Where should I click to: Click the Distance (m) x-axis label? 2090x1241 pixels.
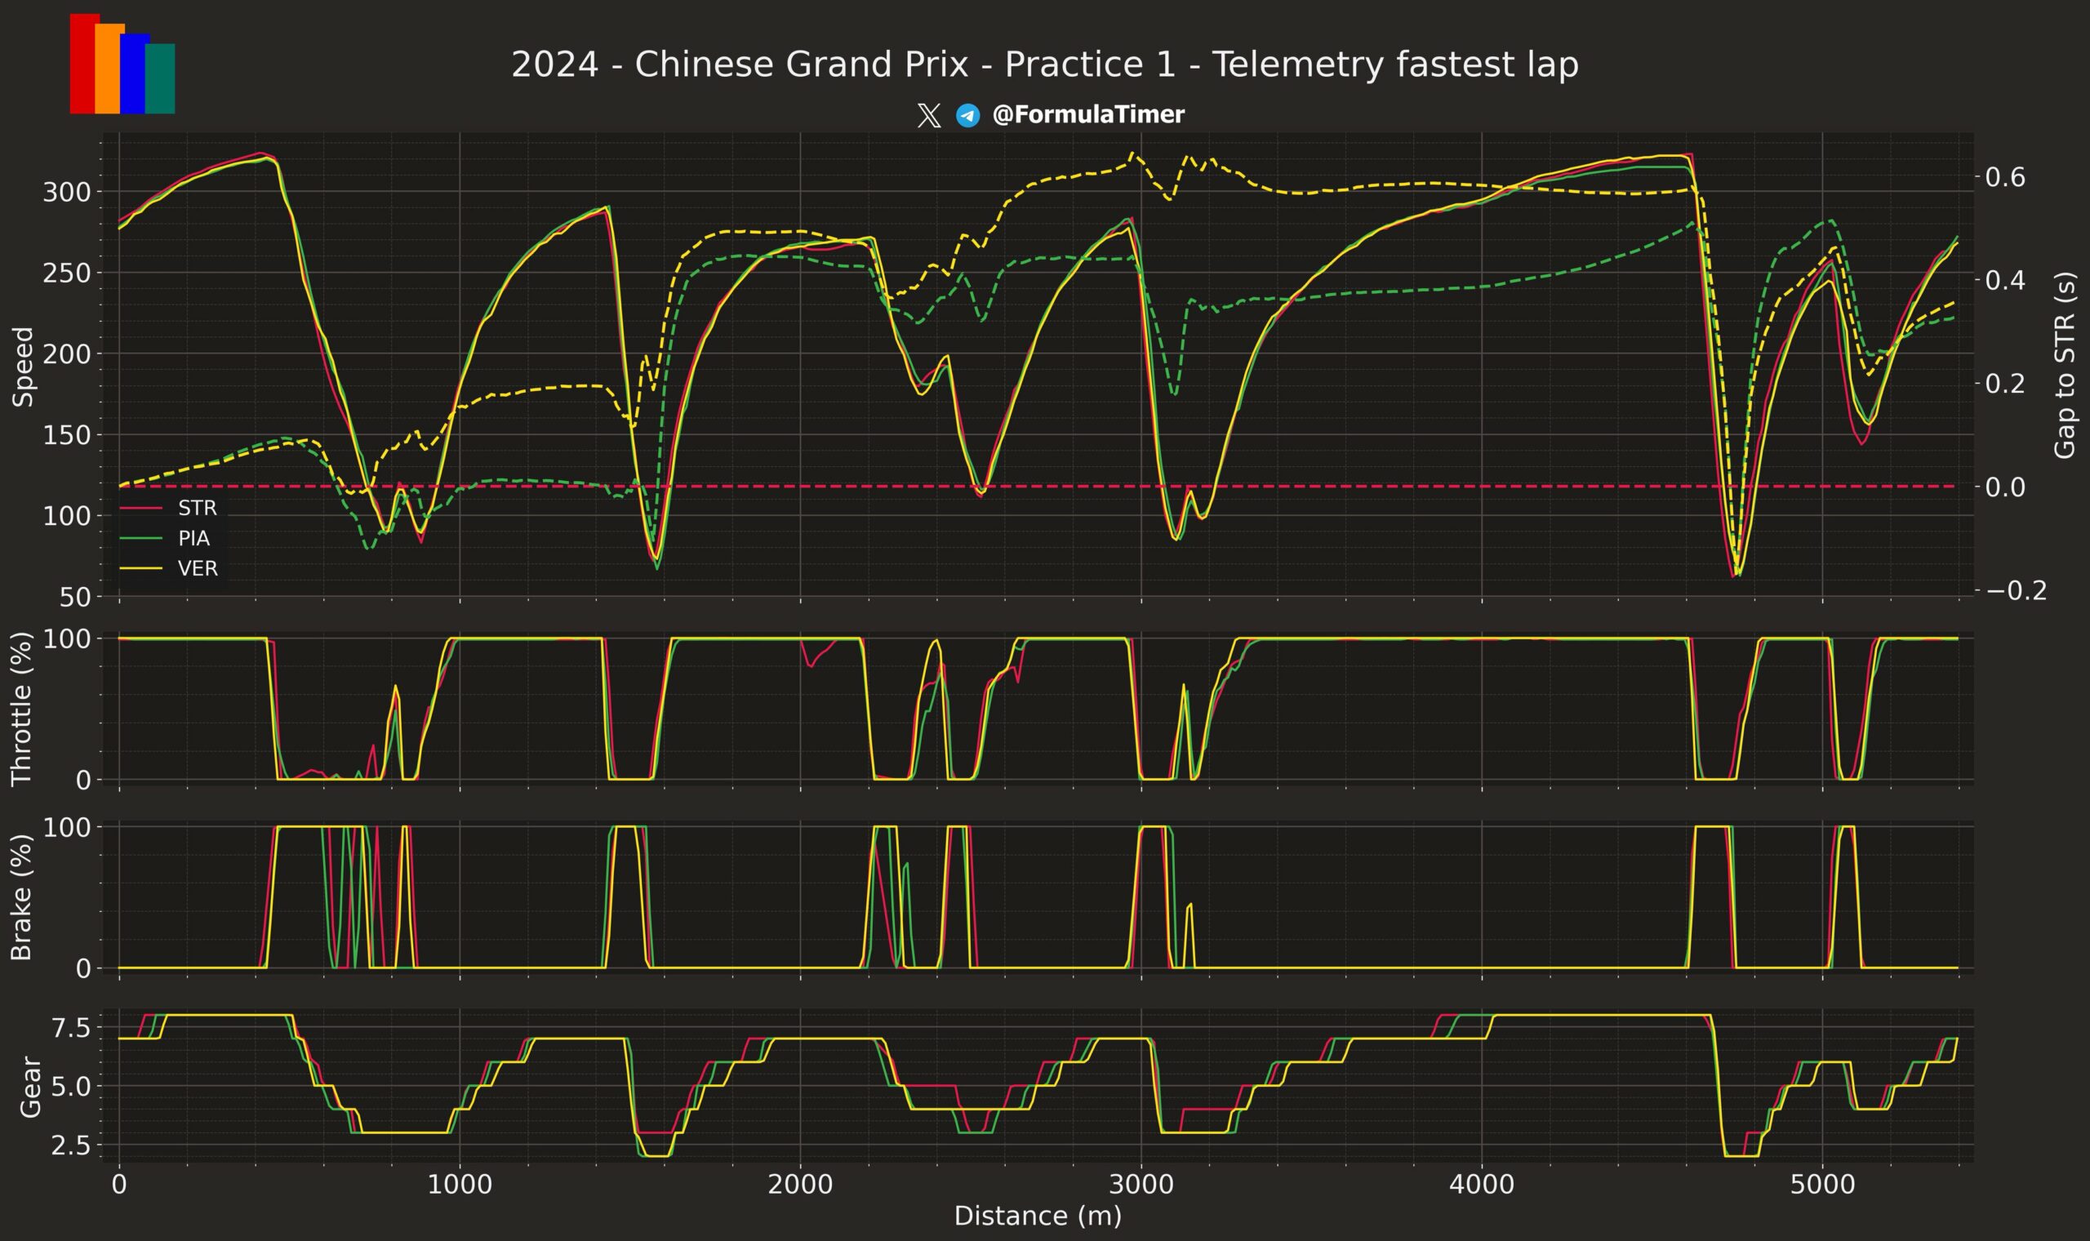click(1038, 1215)
